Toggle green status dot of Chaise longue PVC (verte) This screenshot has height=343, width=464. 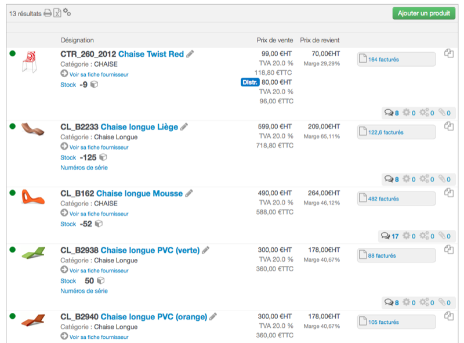point(12,250)
